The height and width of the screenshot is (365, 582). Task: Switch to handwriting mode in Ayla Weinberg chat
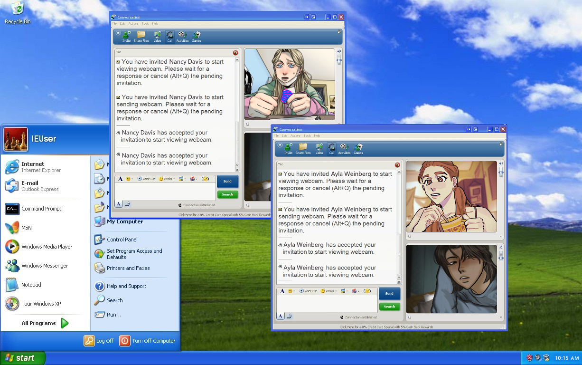pyautogui.click(x=289, y=316)
